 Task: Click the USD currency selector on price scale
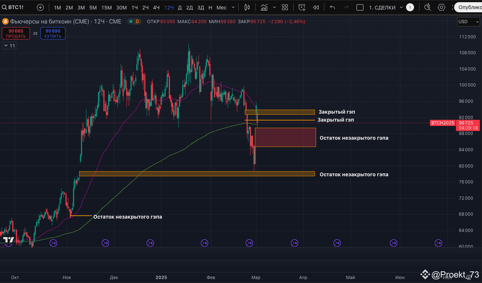click(468, 21)
